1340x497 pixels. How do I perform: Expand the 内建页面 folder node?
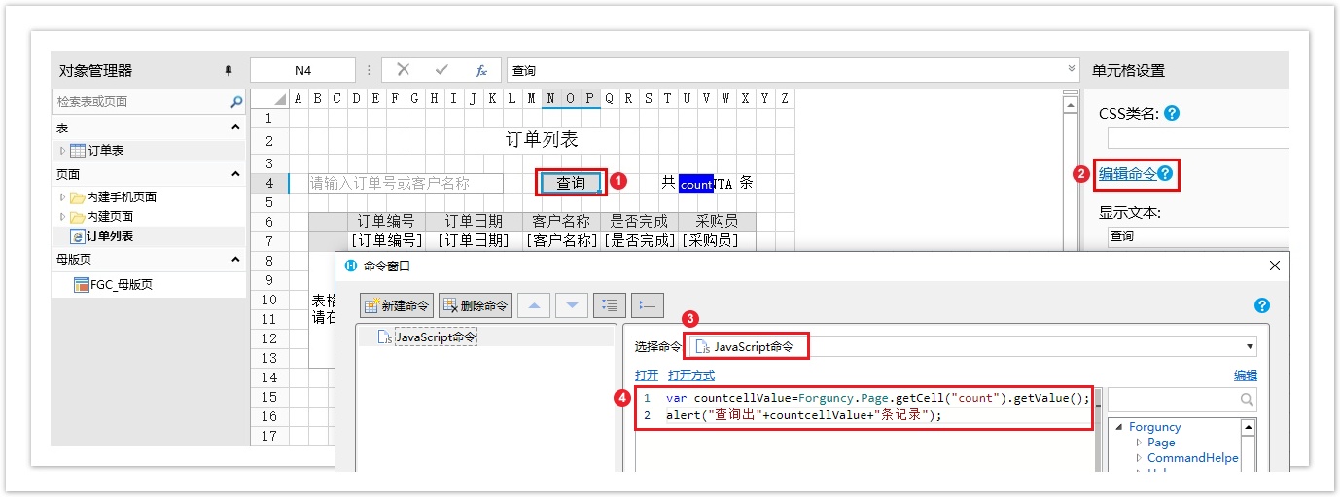[63, 217]
